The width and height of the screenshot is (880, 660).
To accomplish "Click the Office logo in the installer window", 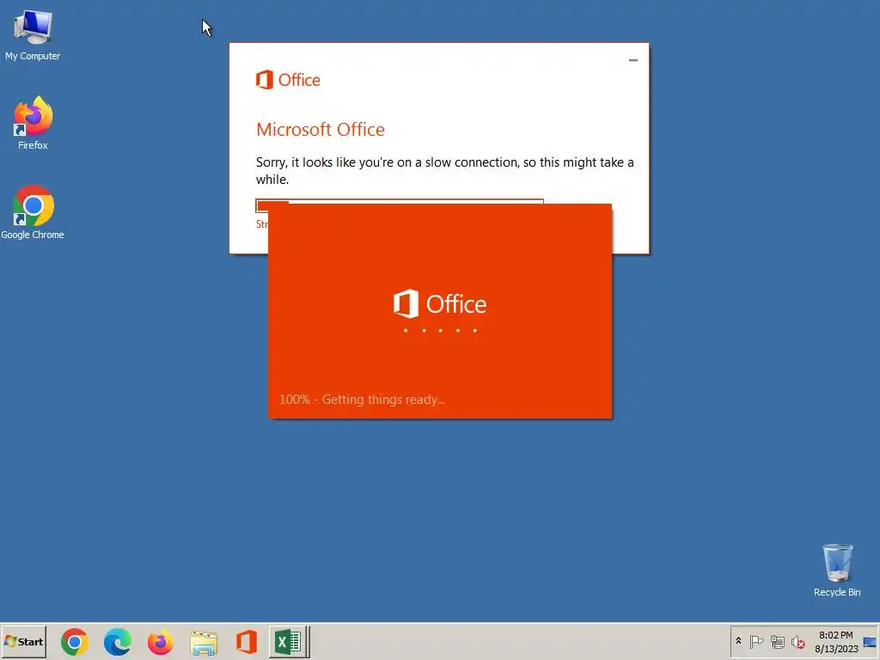I will (x=288, y=80).
